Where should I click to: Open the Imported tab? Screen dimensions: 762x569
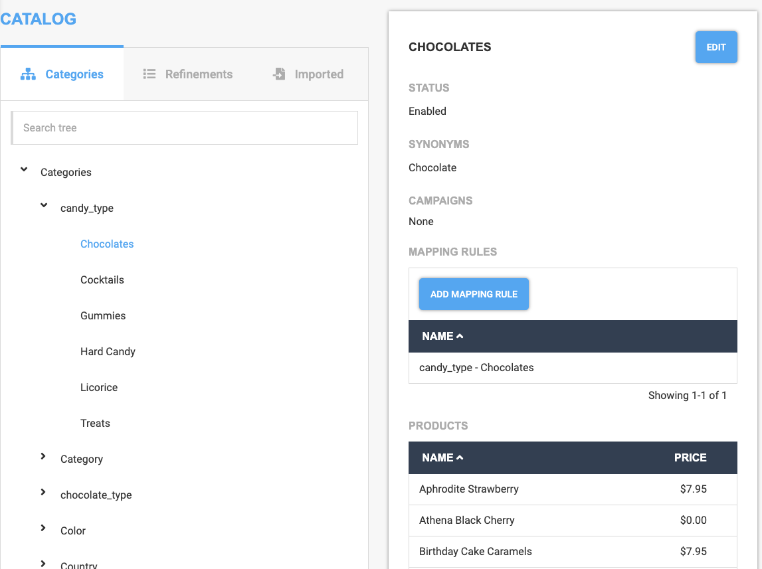point(308,74)
